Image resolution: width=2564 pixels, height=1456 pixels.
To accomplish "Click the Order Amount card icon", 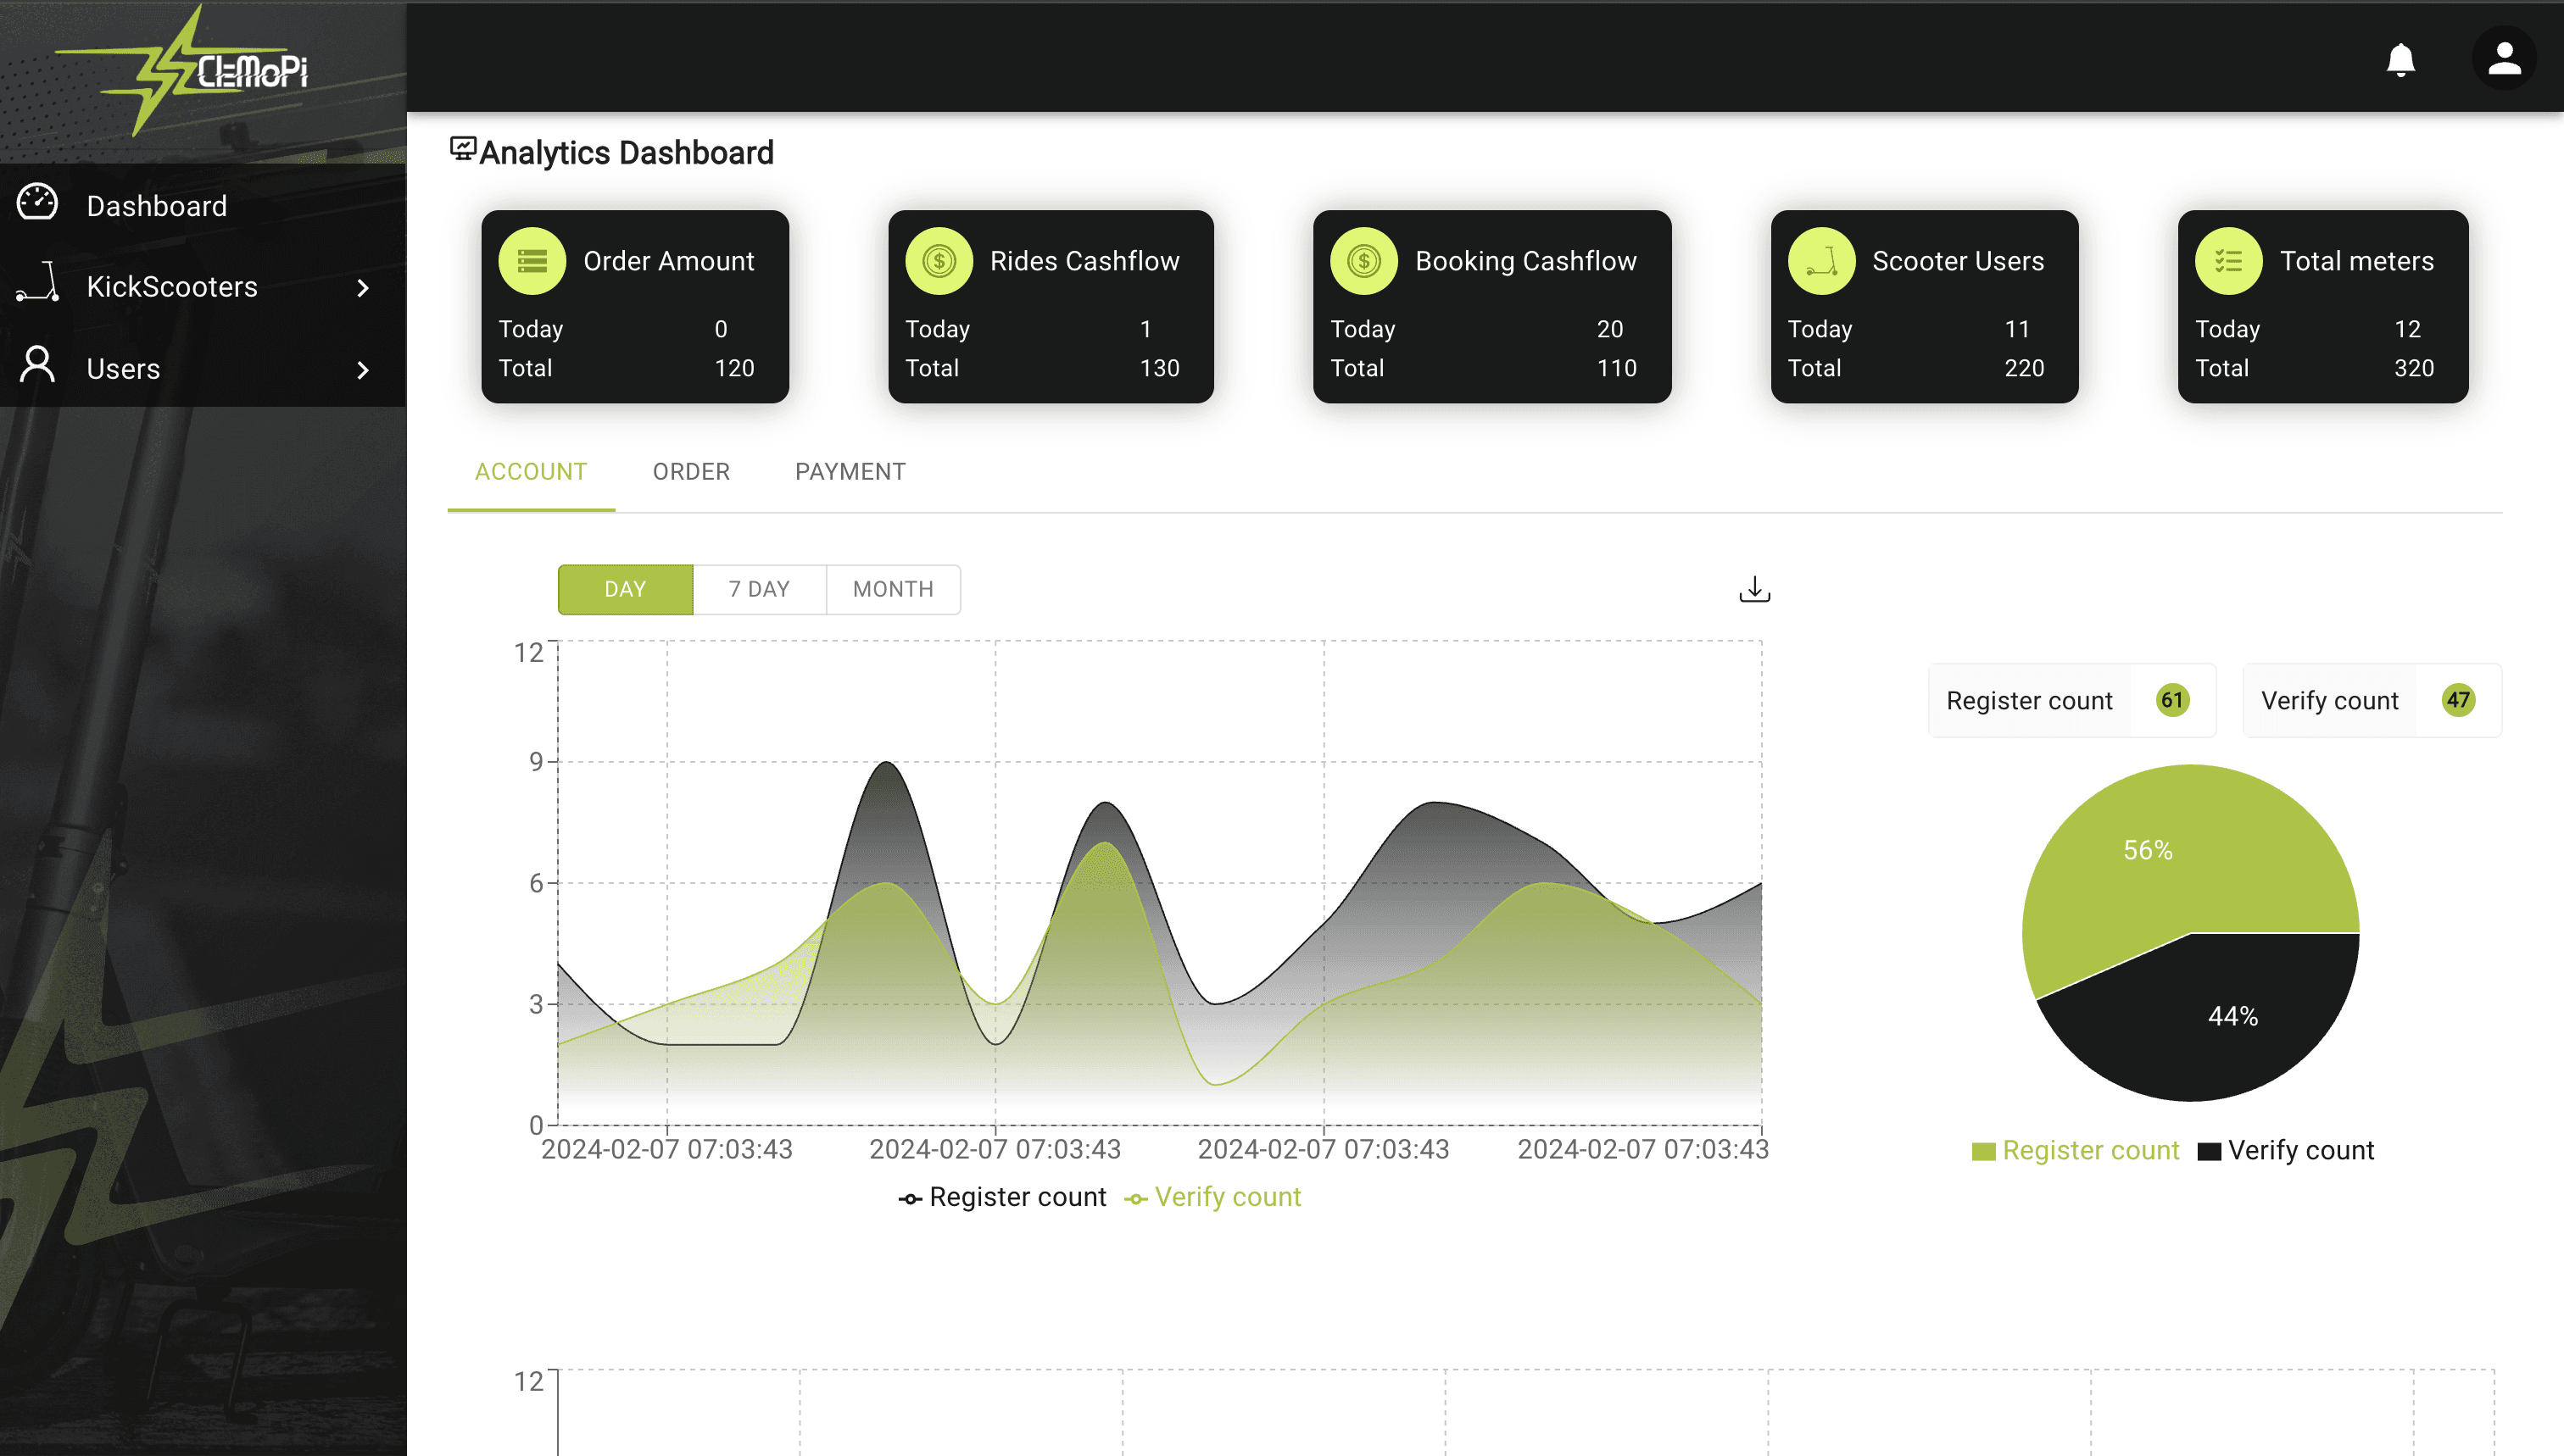I will pyautogui.click(x=532, y=260).
